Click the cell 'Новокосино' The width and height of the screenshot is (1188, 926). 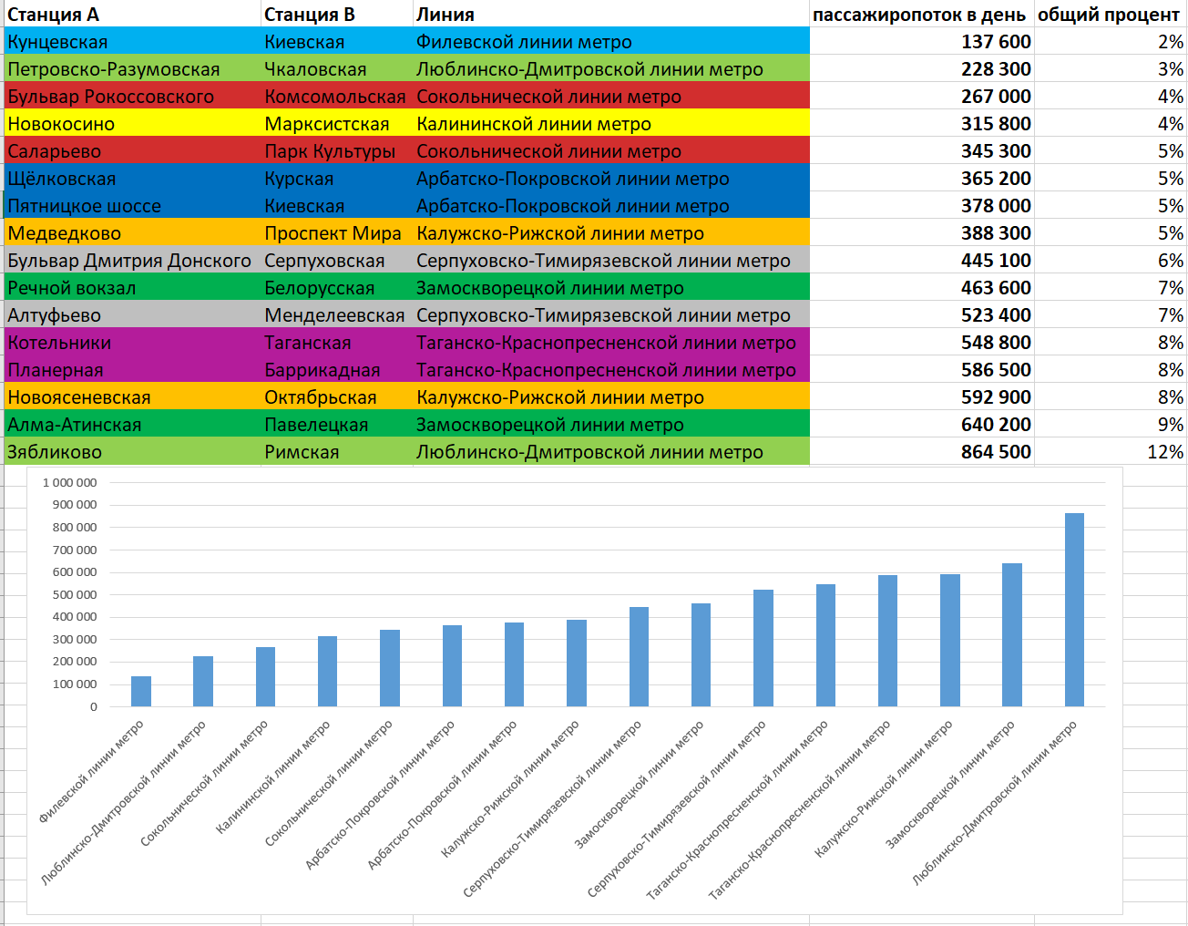click(132, 123)
